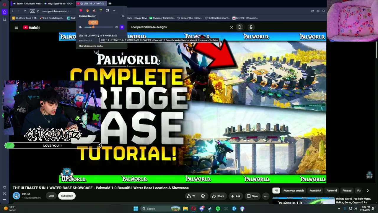Image resolution: width=378 pixels, height=213 pixels.
Task: Click the taskbar Search box
Action: pos(160,209)
